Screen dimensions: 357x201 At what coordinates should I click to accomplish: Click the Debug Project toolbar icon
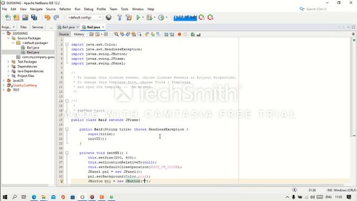coord(149,17)
